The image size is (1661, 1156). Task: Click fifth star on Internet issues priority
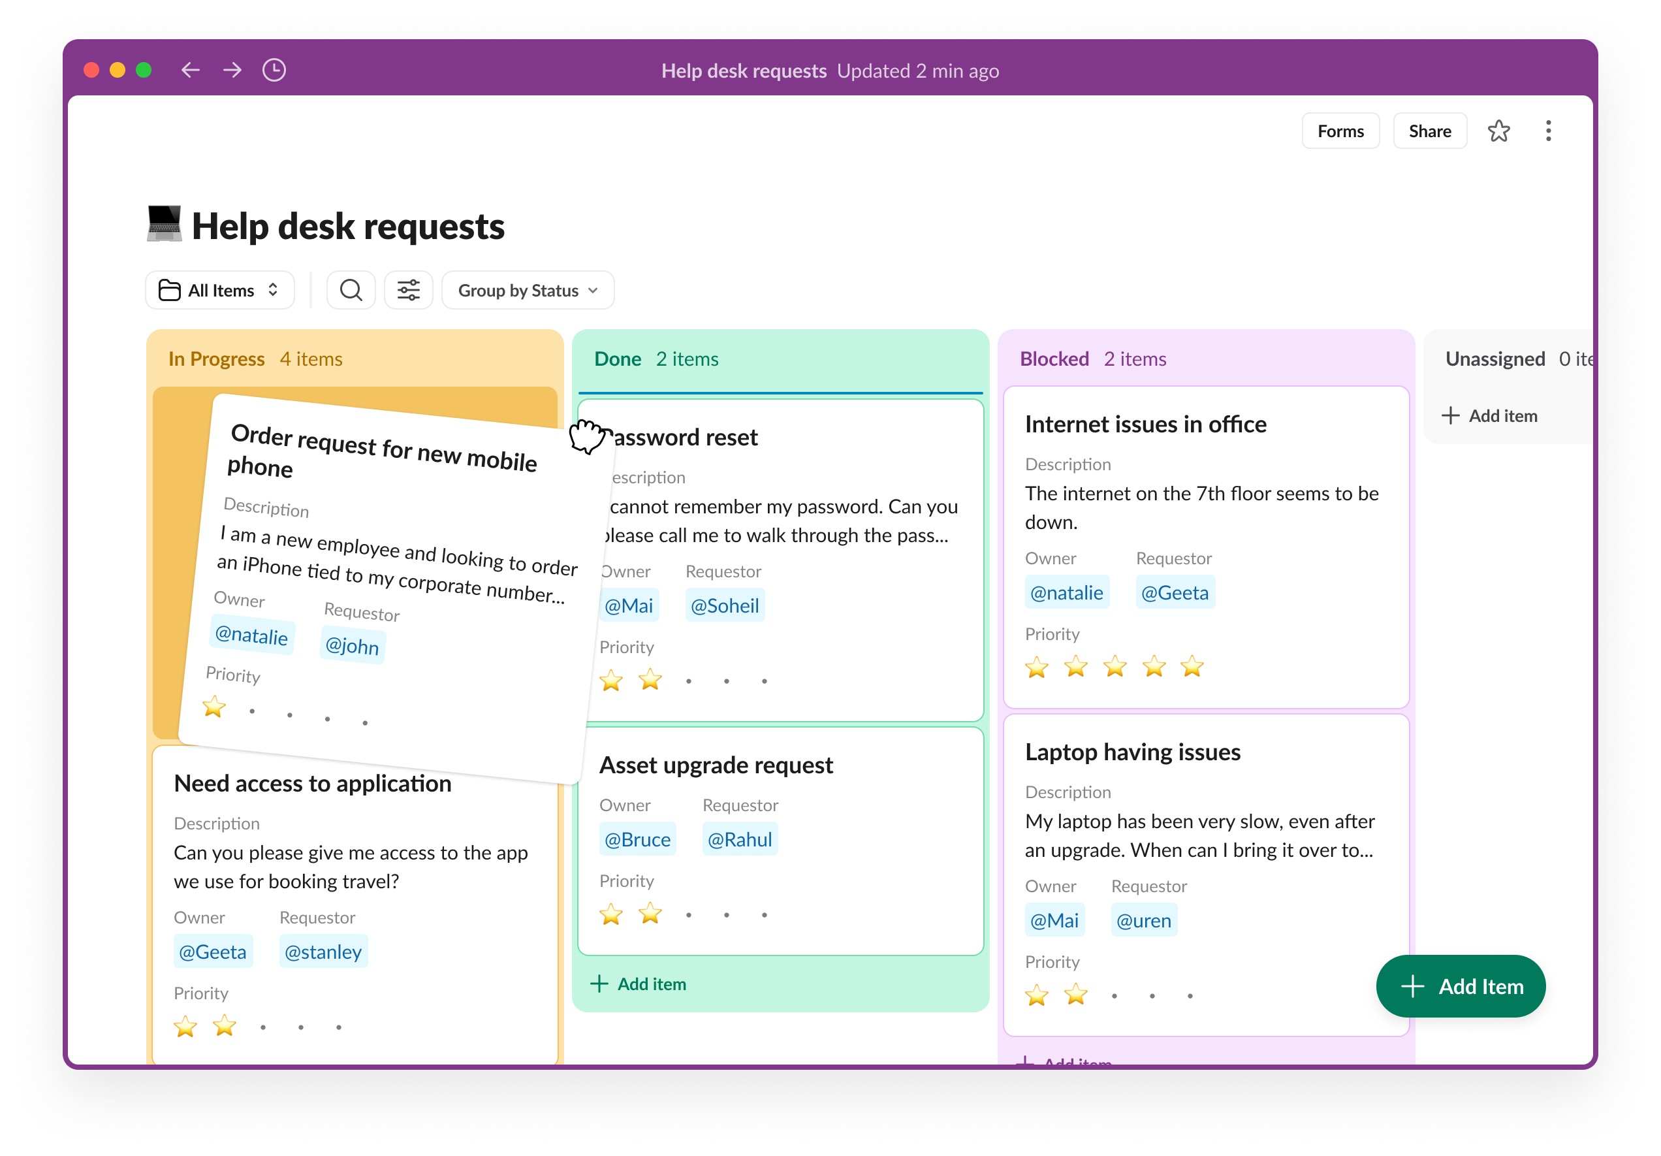tap(1192, 666)
